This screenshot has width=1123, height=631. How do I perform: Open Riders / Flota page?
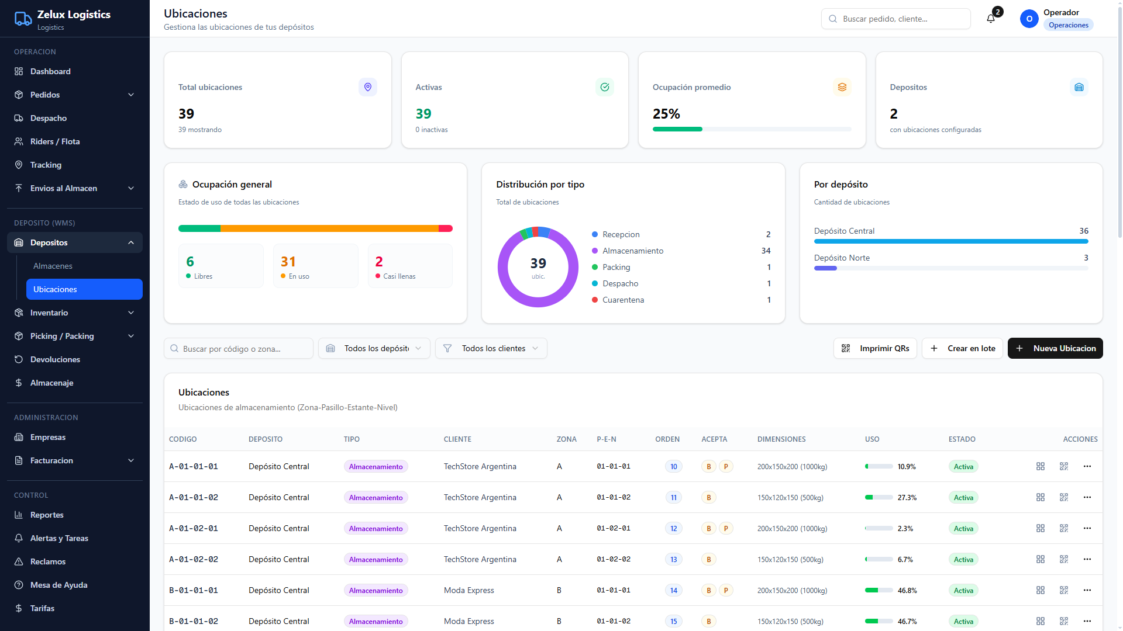(x=75, y=141)
